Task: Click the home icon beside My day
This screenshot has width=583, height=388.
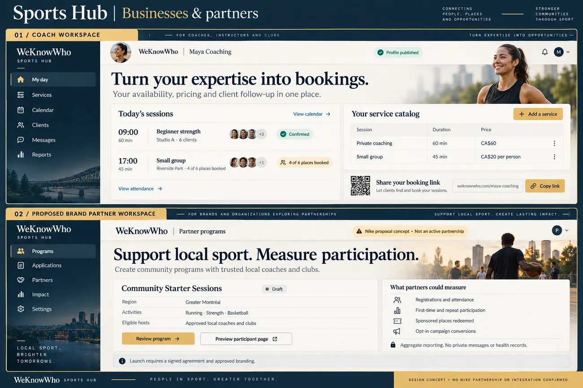Action: [x=21, y=79]
